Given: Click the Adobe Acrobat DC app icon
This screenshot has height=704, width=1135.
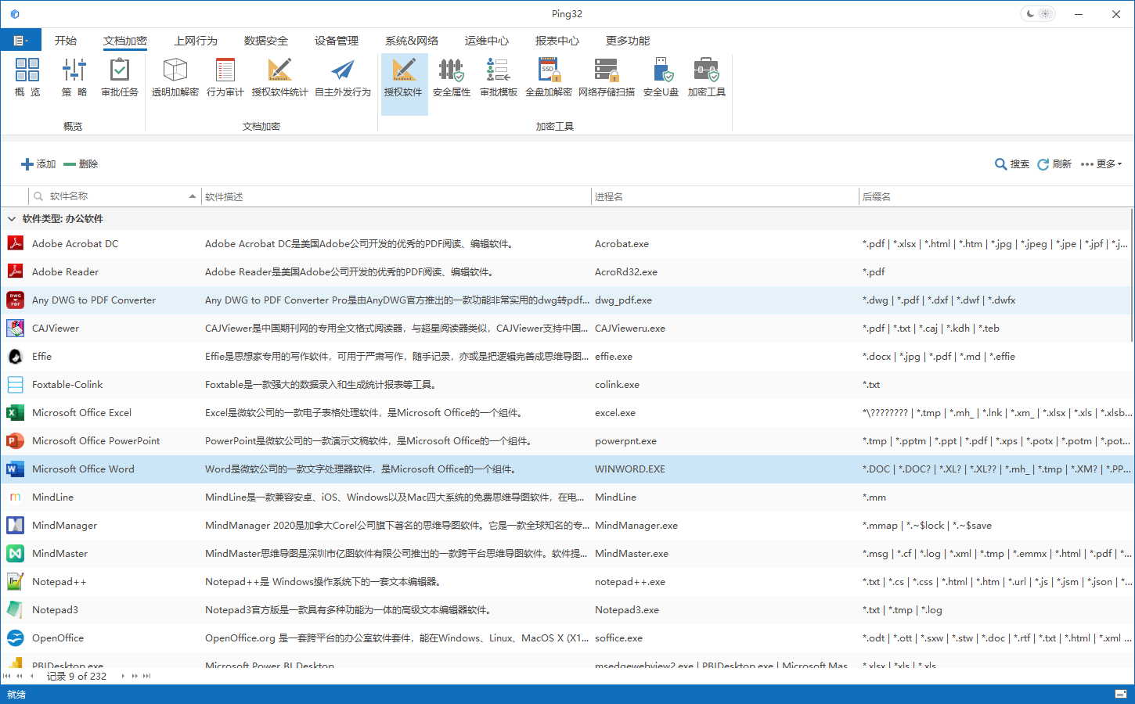Looking at the screenshot, I should click(15, 243).
